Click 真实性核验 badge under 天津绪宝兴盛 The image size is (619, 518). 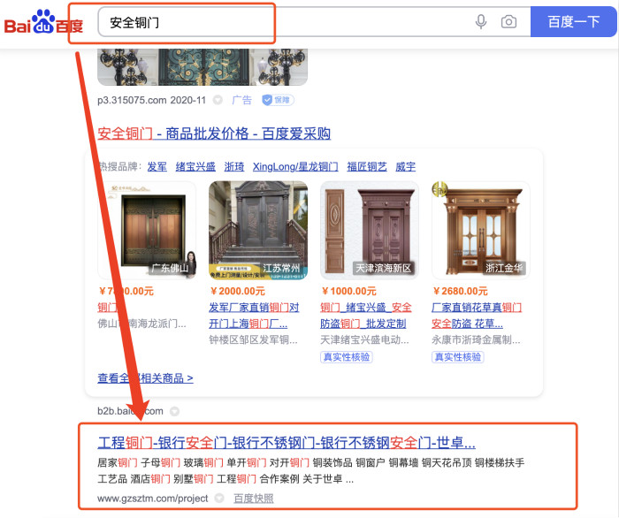point(347,357)
